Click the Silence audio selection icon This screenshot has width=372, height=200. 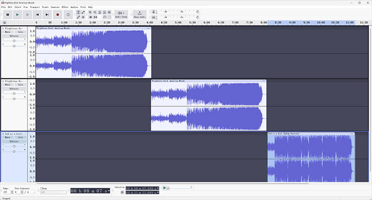coord(95,17)
